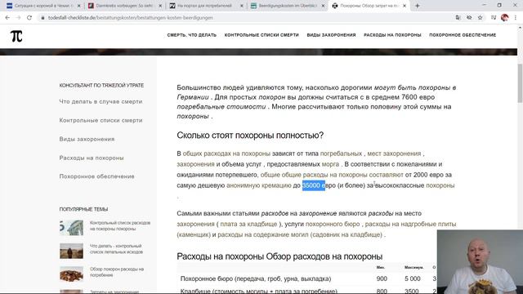Screen dimensions: 523x294
Task: Open 'Расходы на похороны' top nav item
Action: tap(392, 35)
